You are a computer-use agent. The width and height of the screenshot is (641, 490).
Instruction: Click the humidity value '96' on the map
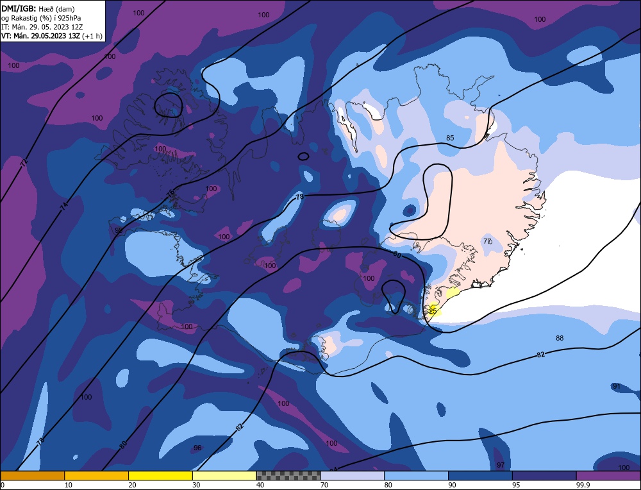[x=197, y=448]
